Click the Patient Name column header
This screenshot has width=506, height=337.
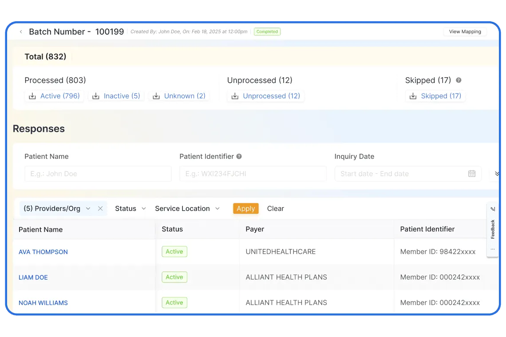coord(41,230)
